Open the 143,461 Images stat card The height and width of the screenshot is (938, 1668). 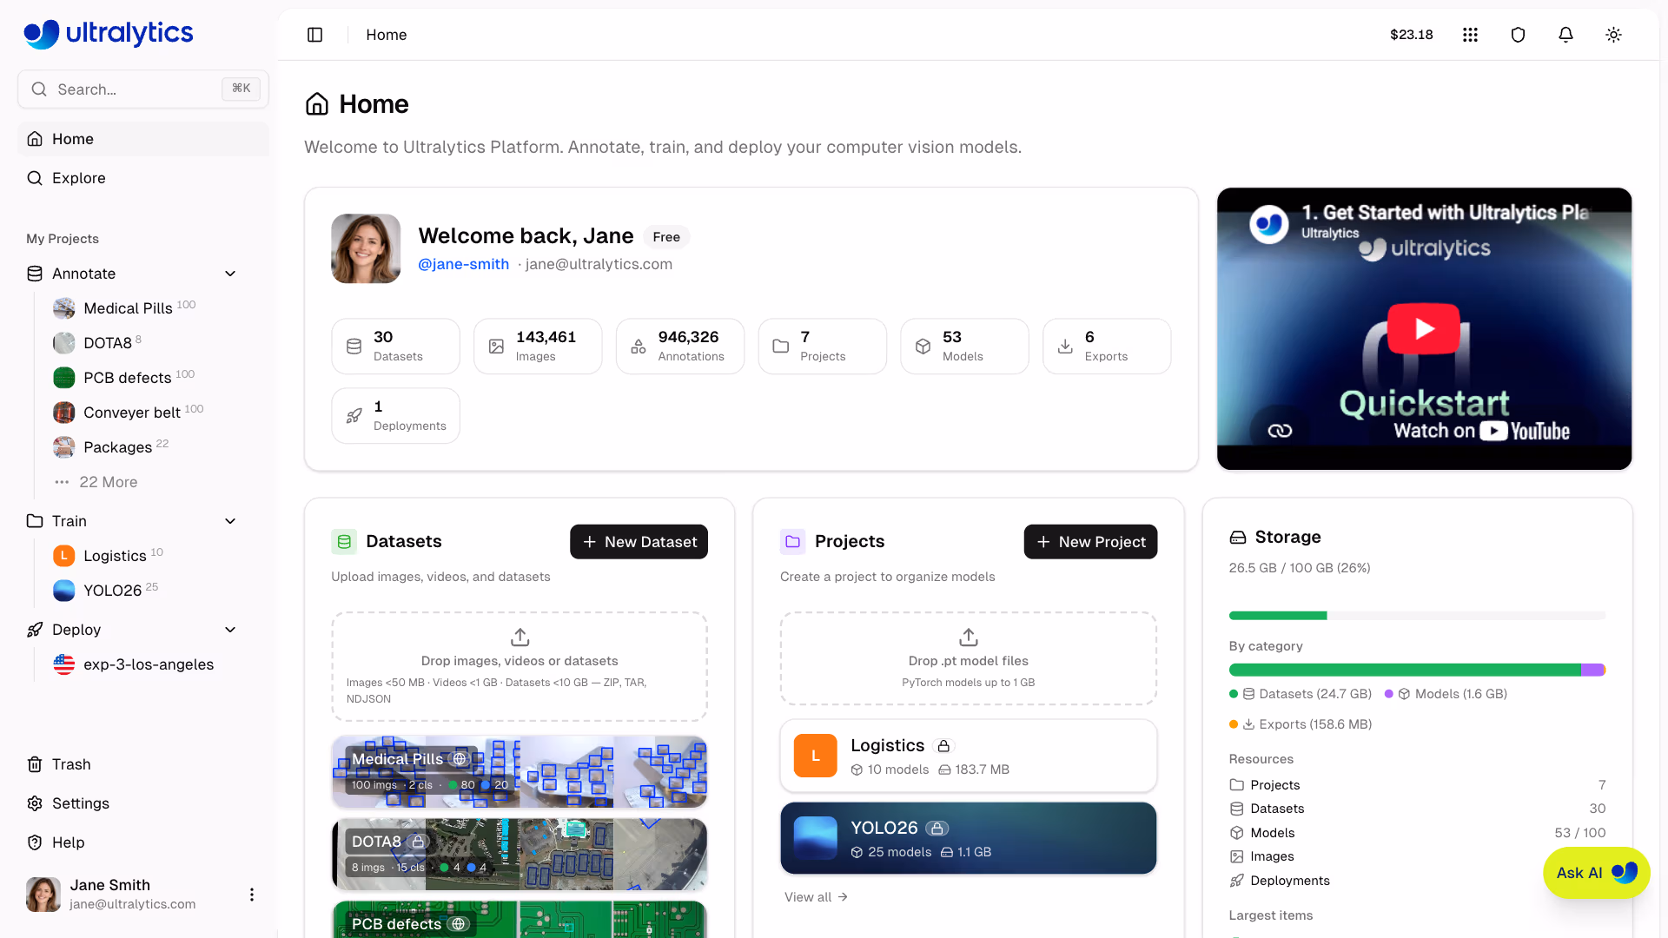(x=538, y=346)
